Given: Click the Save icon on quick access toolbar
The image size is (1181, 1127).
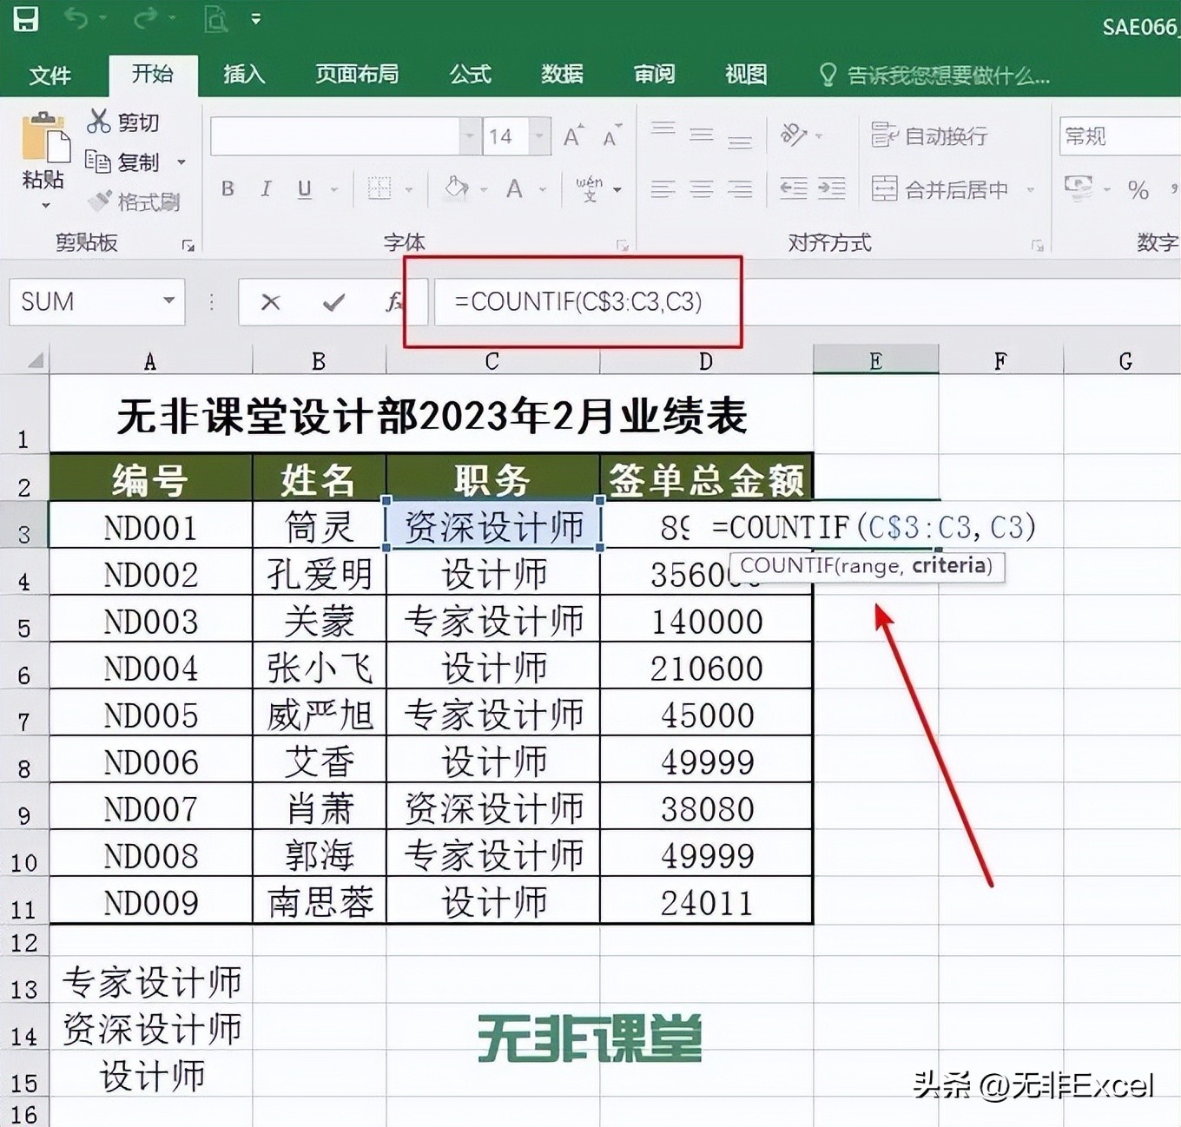Looking at the screenshot, I should click(x=26, y=20).
